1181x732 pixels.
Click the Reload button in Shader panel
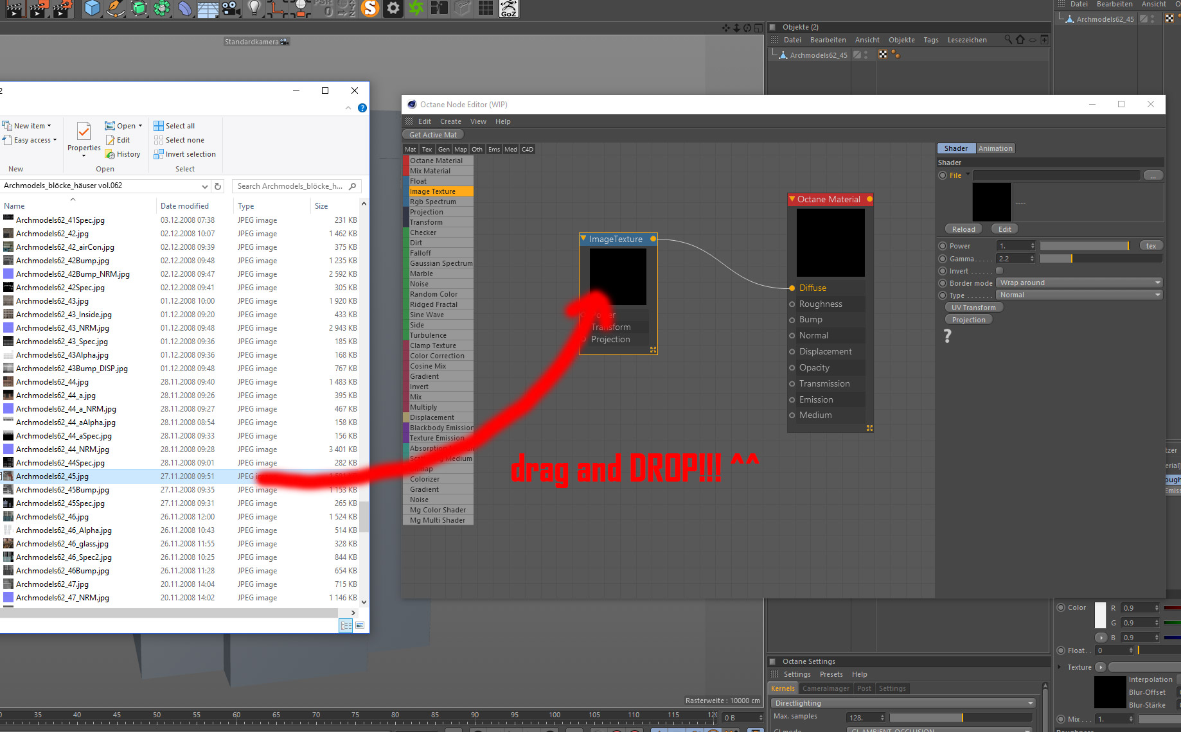[x=963, y=229]
